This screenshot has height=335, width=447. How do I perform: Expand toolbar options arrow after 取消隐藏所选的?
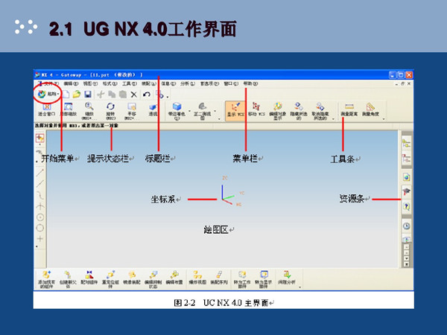[x=333, y=119]
